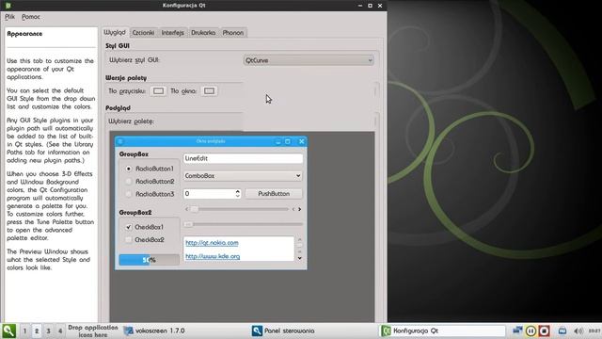Click the Appearance help heading

[24, 34]
